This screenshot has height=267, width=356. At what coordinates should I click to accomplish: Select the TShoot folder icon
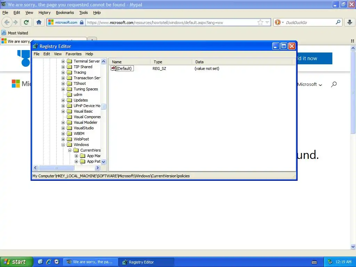[70, 83]
